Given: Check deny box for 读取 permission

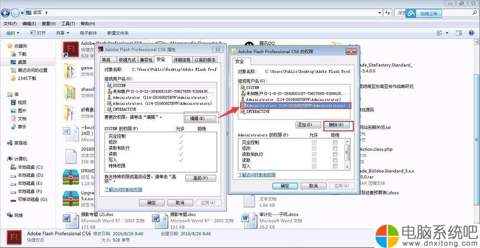Looking at the screenshot, I should click(335, 160).
